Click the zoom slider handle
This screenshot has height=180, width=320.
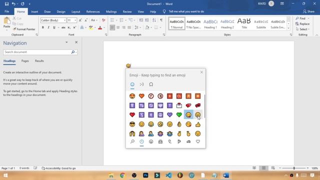[294, 168]
